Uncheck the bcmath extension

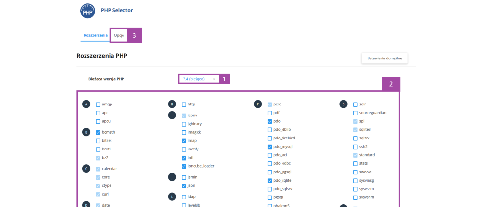[x=98, y=132]
